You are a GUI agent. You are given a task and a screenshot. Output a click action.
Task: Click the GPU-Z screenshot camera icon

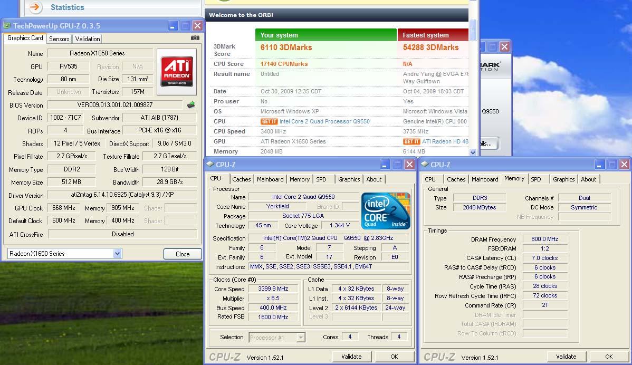195,38
